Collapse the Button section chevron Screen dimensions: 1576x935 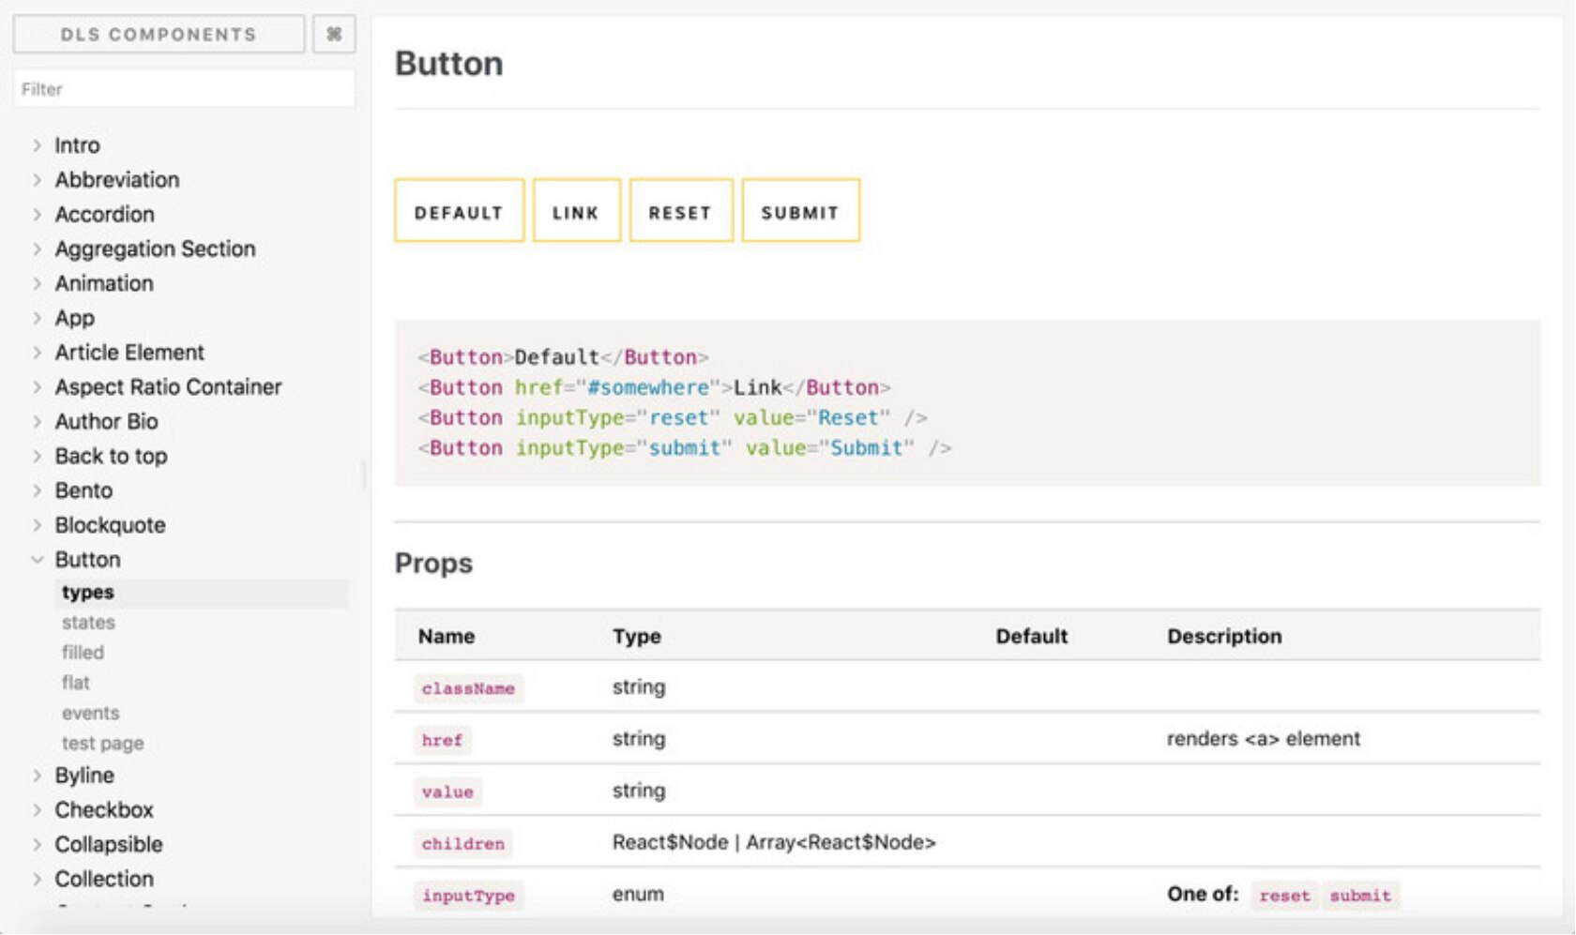tap(37, 560)
